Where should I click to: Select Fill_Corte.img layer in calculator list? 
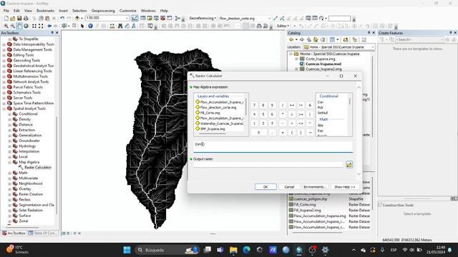click(x=210, y=113)
